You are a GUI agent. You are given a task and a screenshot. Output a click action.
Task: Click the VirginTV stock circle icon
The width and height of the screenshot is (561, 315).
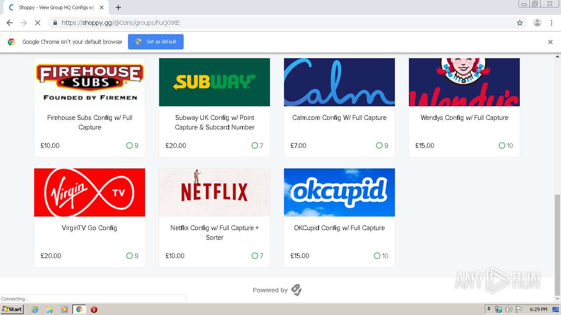coord(129,256)
